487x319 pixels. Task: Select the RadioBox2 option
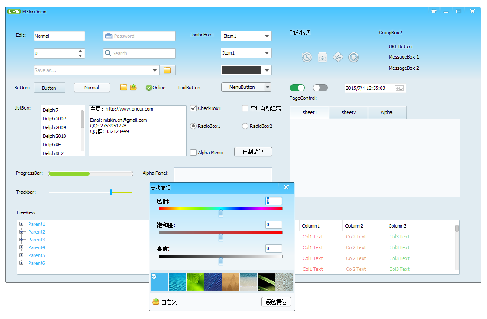[245, 126]
